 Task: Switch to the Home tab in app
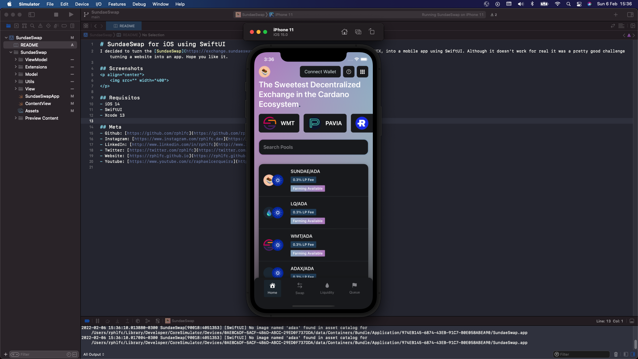click(x=272, y=288)
